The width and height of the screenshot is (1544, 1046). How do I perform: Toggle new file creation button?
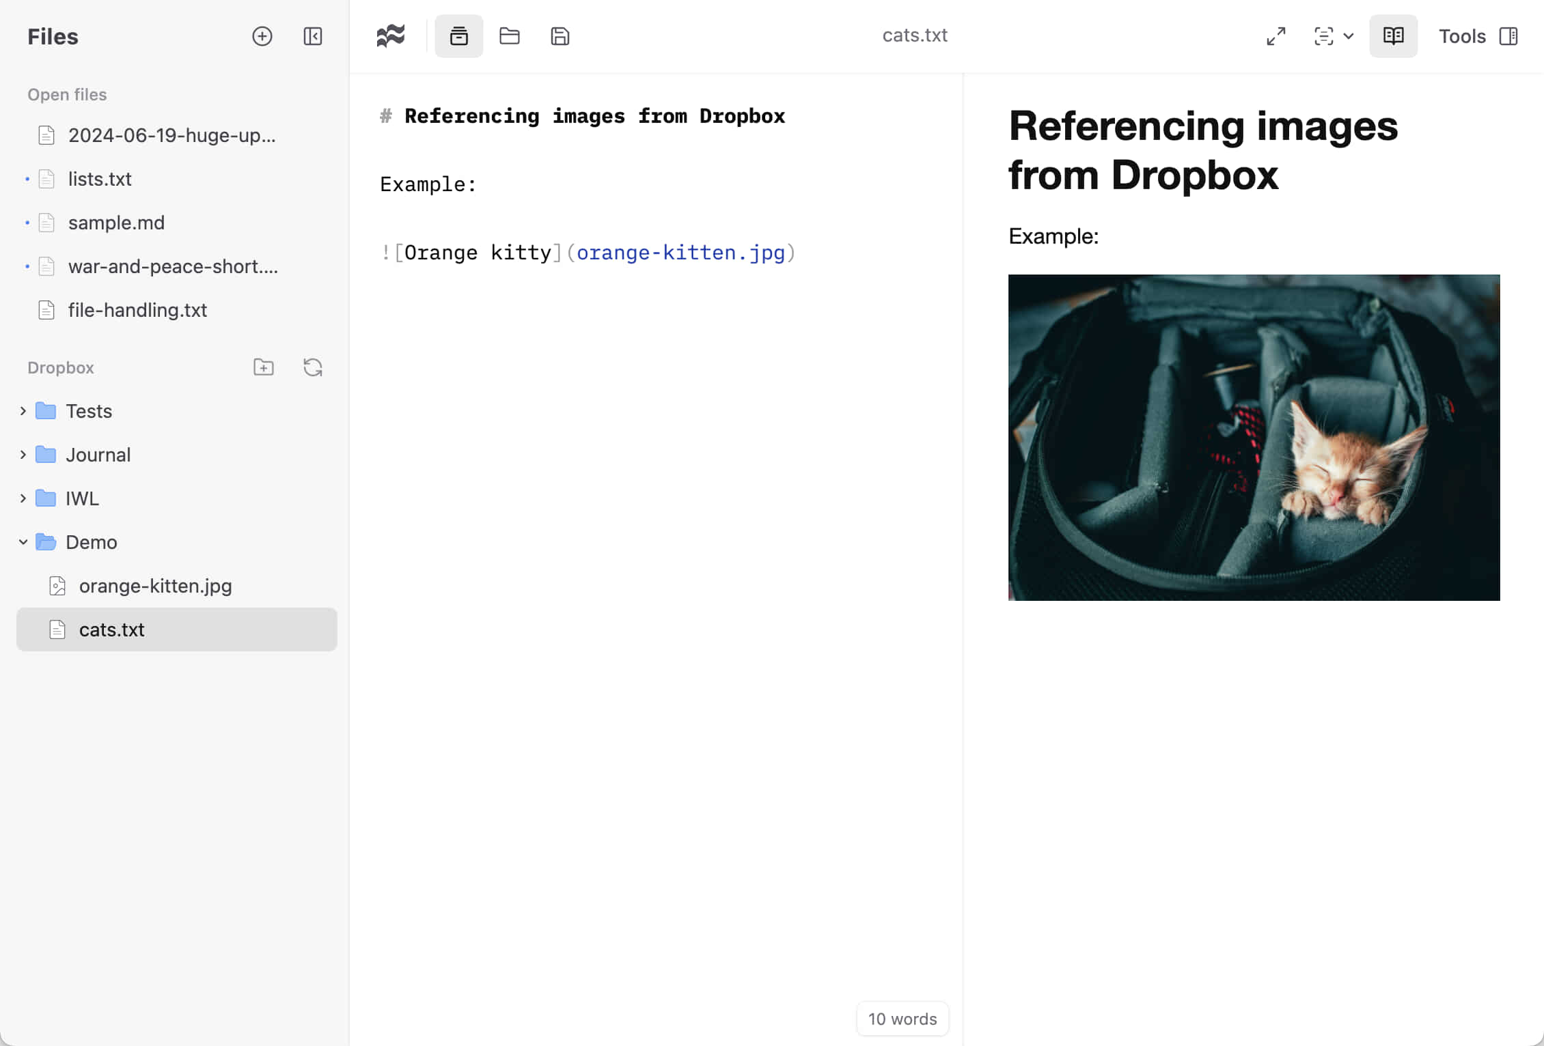click(262, 36)
